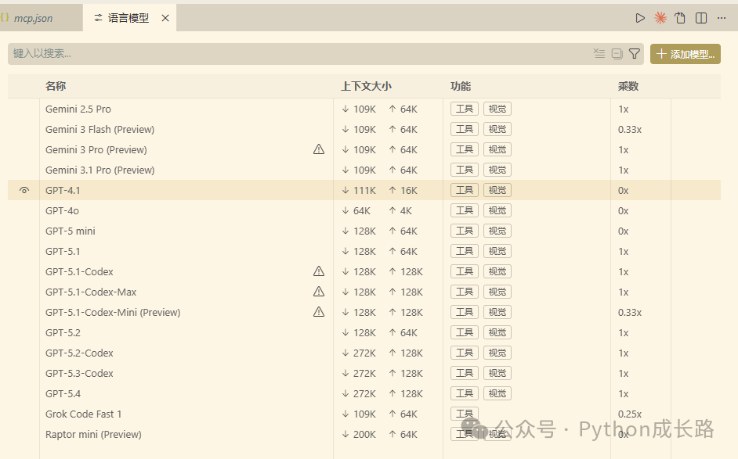Select Gemini 3.1 Pro (Preview) model

tap(99, 170)
